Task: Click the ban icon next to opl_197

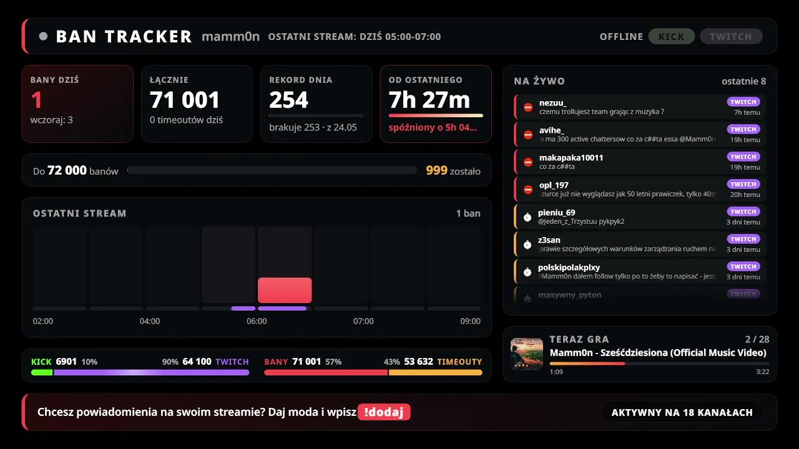Action: coord(528,190)
